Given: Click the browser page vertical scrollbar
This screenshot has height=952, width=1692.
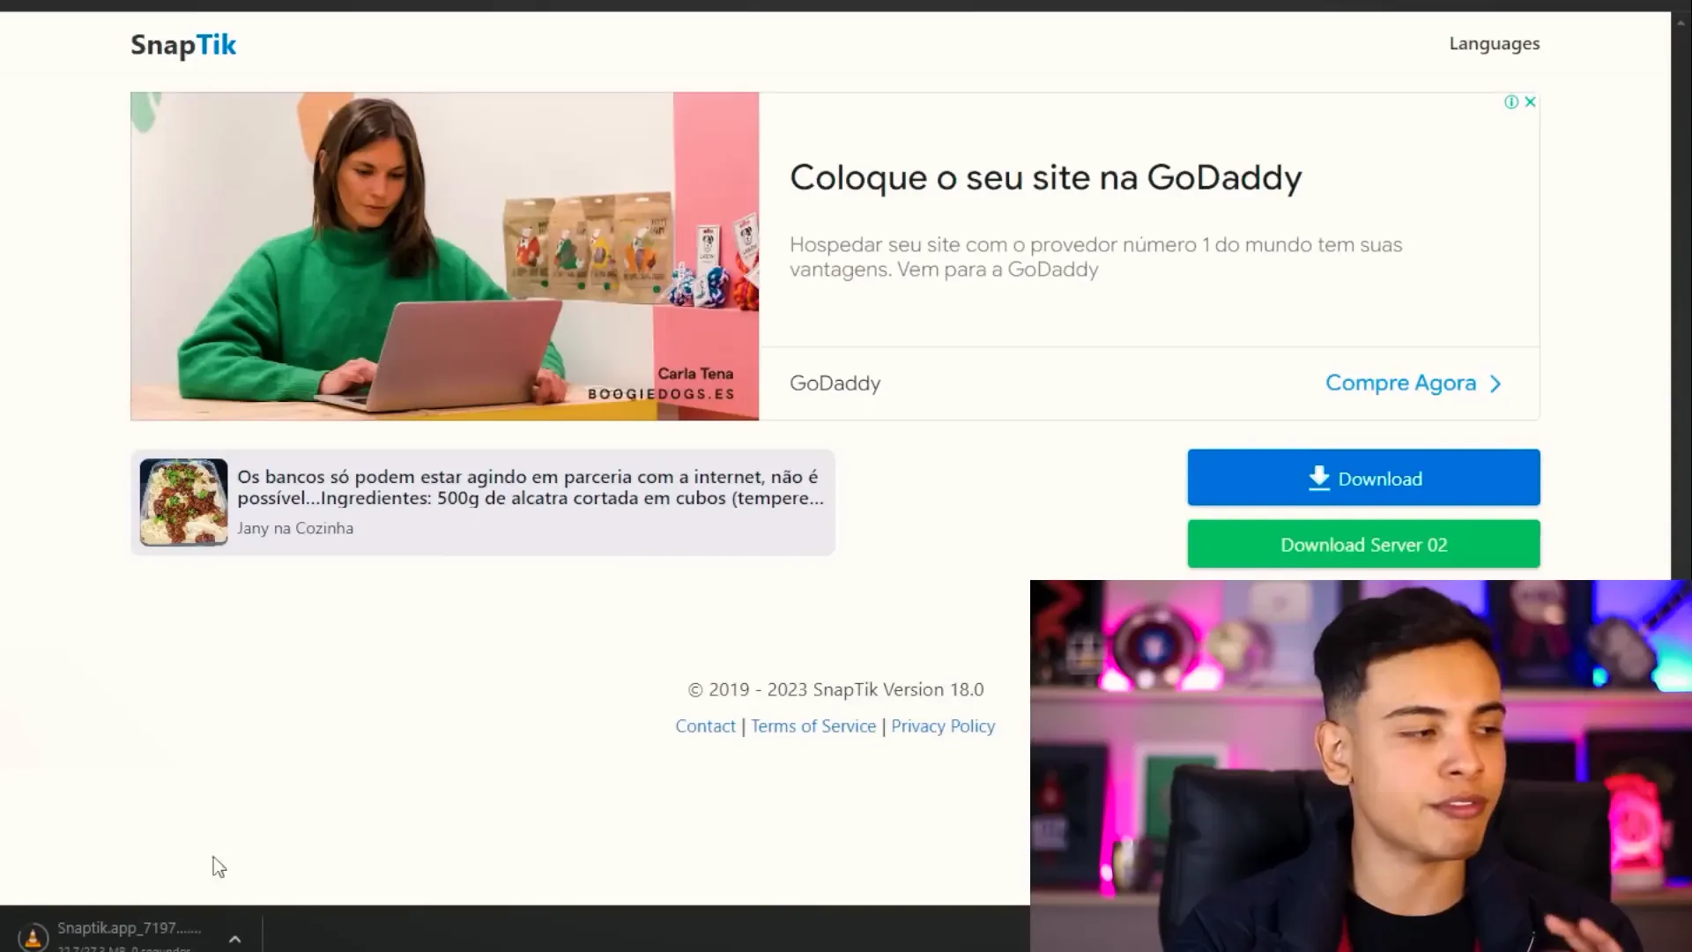Looking at the screenshot, I should (x=1681, y=295).
